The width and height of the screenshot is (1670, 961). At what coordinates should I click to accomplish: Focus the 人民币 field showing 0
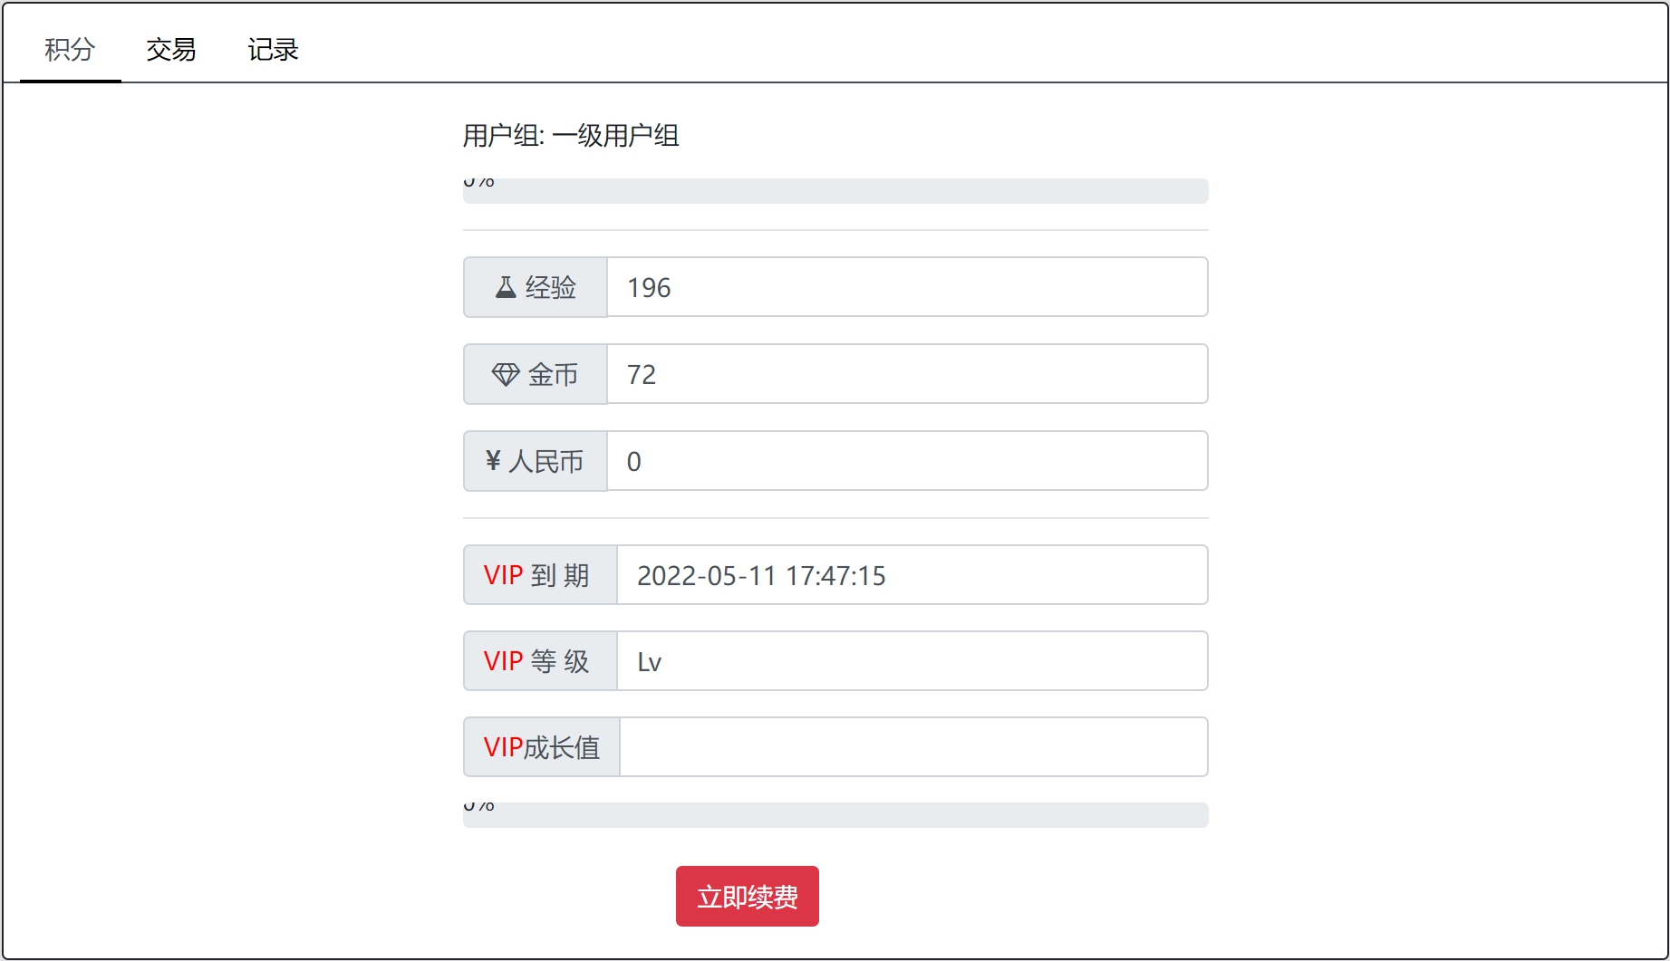coord(906,461)
